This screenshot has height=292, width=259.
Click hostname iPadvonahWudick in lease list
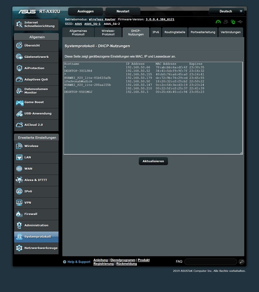coord(78,81)
